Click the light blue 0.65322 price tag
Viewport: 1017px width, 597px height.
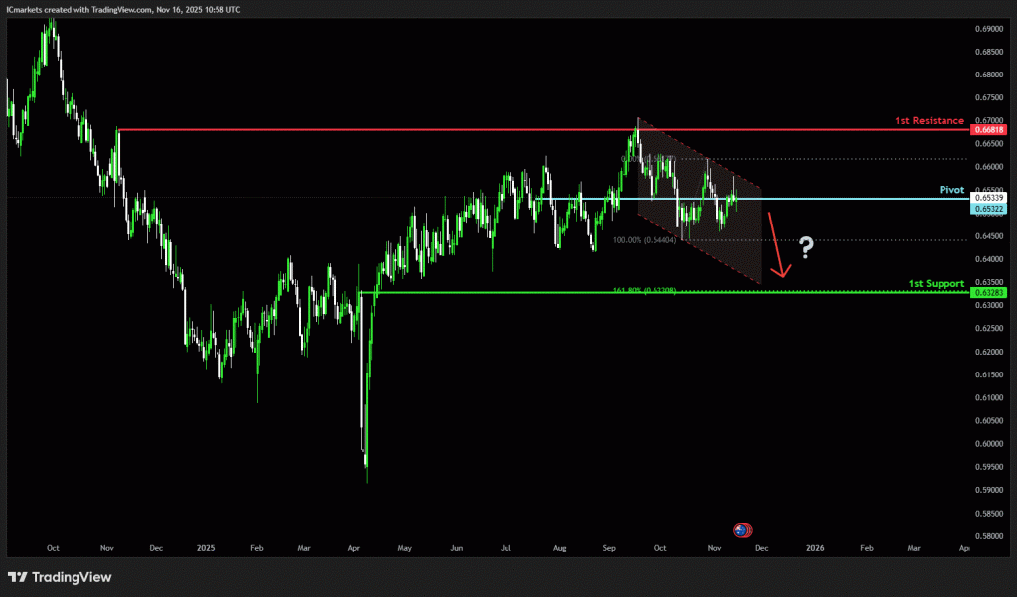[987, 210]
